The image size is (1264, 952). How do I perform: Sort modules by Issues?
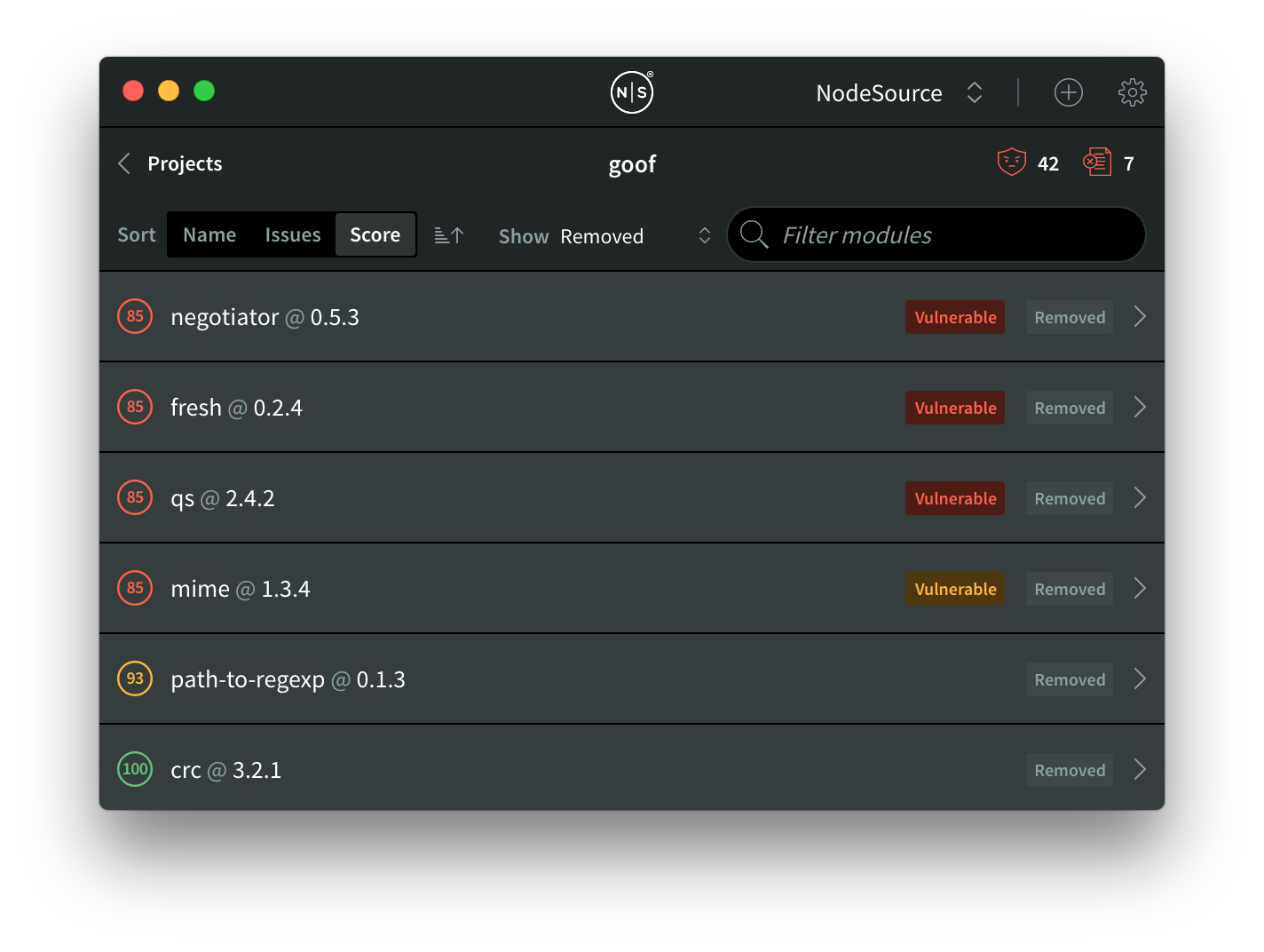(293, 234)
